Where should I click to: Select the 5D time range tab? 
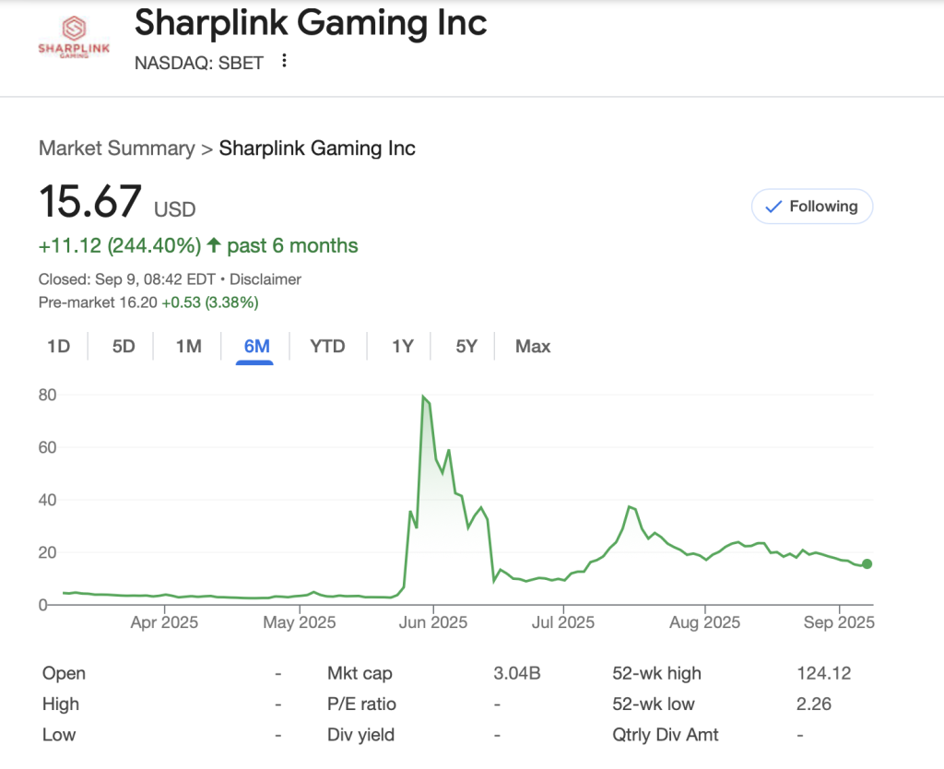(124, 347)
